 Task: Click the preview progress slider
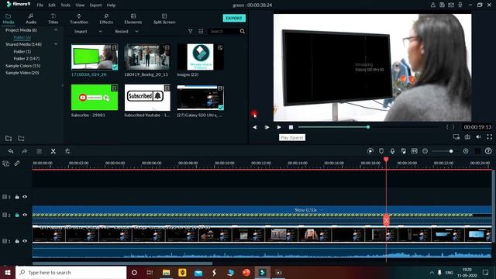coord(368,127)
